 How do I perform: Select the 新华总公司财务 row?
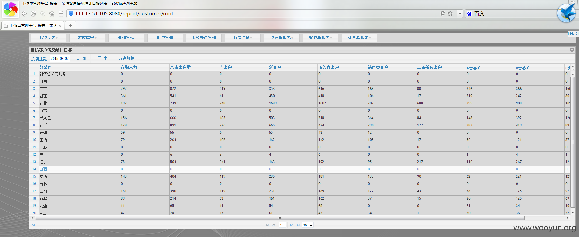pos(300,74)
